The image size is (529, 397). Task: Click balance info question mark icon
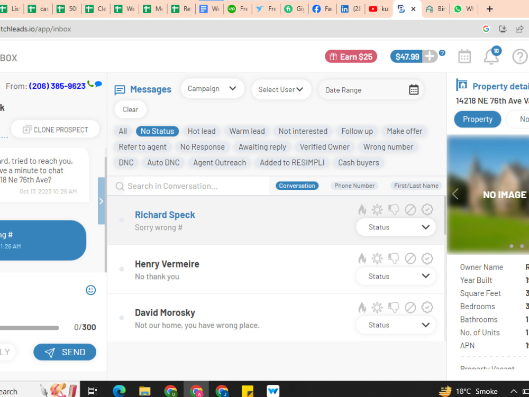point(442,53)
